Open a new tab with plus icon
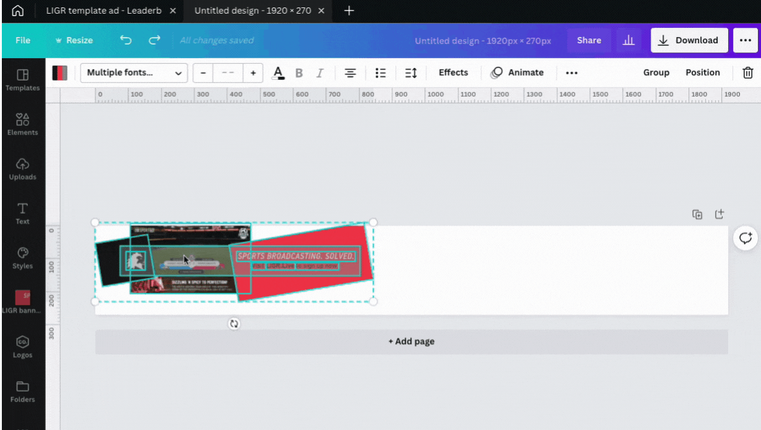 click(x=349, y=11)
